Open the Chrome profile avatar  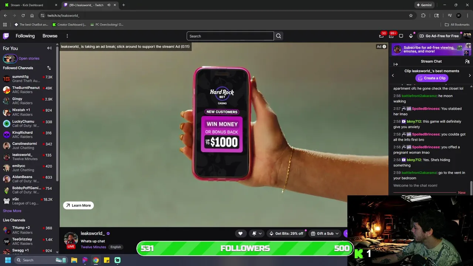pos(459,16)
